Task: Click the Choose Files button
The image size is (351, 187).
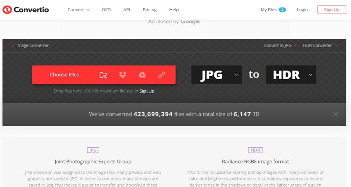Action: click(x=64, y=75)
